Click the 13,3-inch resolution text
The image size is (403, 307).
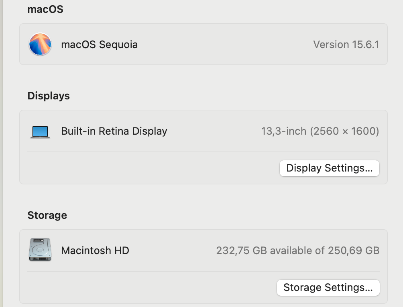tap(320, 131)
